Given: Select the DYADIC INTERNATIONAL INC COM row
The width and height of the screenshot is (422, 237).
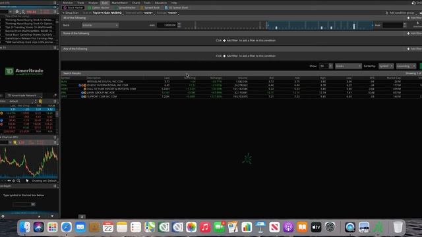Looking at the screenshot, I should click(241, 85).
